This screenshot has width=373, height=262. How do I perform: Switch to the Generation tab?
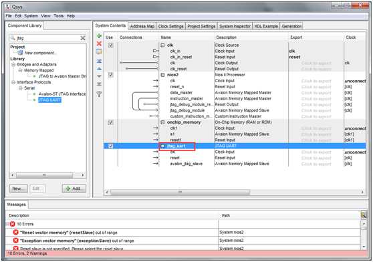click(x=291, y=26)
